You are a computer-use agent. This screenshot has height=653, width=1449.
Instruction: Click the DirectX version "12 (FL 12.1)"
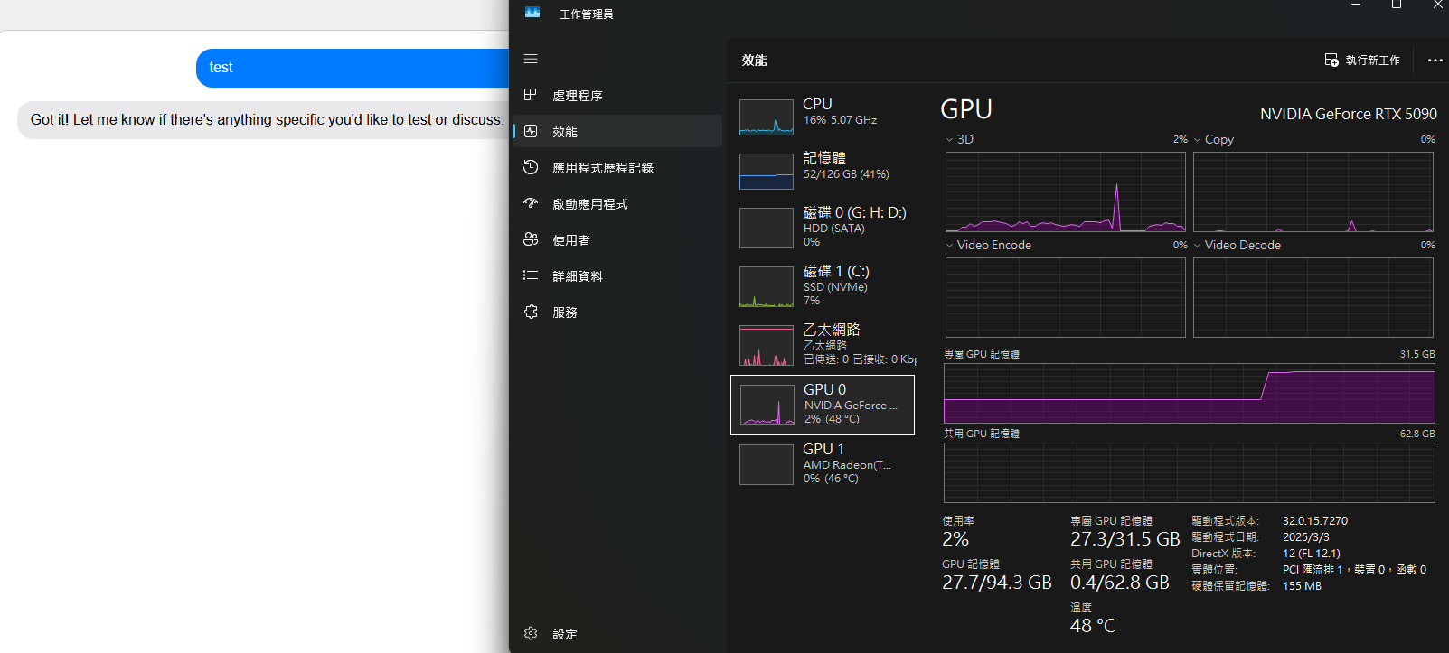click(1312, 554)
